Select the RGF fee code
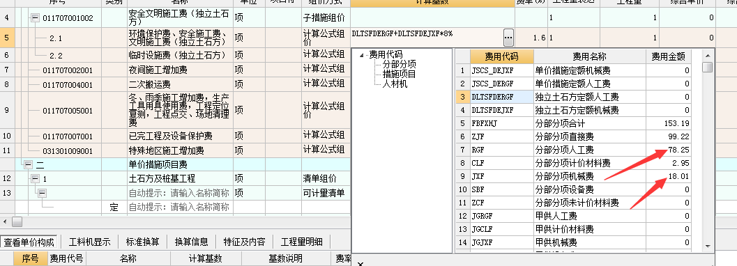The height and width of the screenshot is (266, 737). [x=501, y=150]
